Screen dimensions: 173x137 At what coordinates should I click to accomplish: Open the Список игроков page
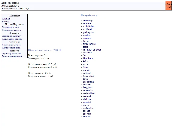pos(10,27)
